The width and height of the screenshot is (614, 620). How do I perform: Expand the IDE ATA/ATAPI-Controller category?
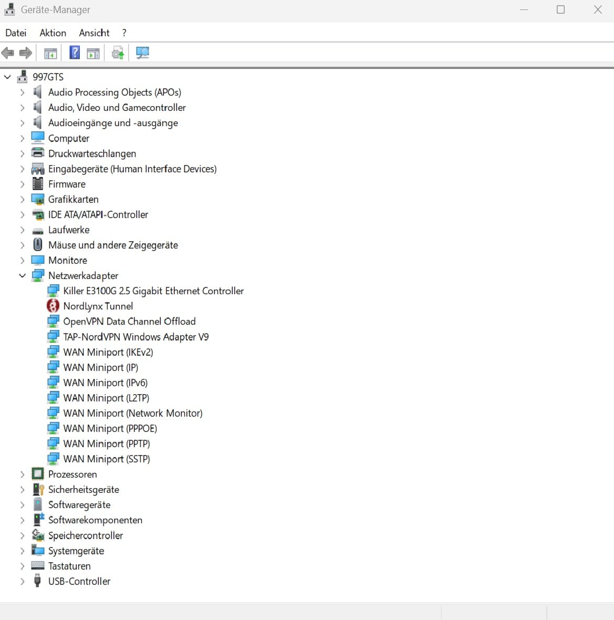tap(23, 215)
